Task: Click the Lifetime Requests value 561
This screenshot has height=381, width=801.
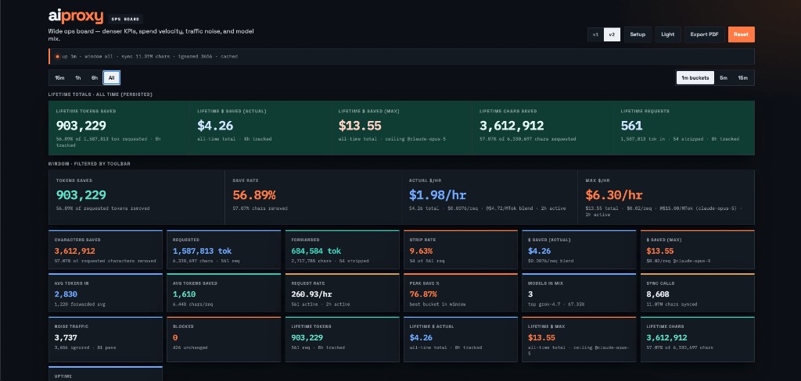Action: (x=631, y=126)
